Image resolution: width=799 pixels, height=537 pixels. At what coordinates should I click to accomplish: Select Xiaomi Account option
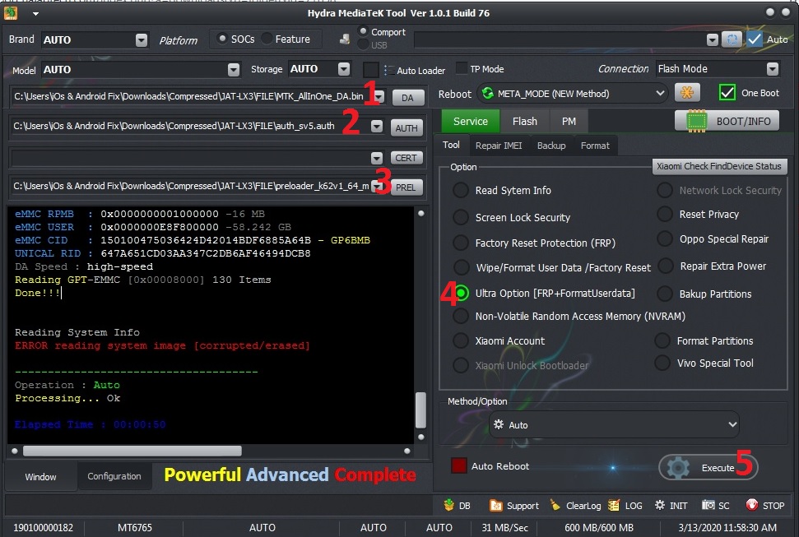(x=461, y=340)
